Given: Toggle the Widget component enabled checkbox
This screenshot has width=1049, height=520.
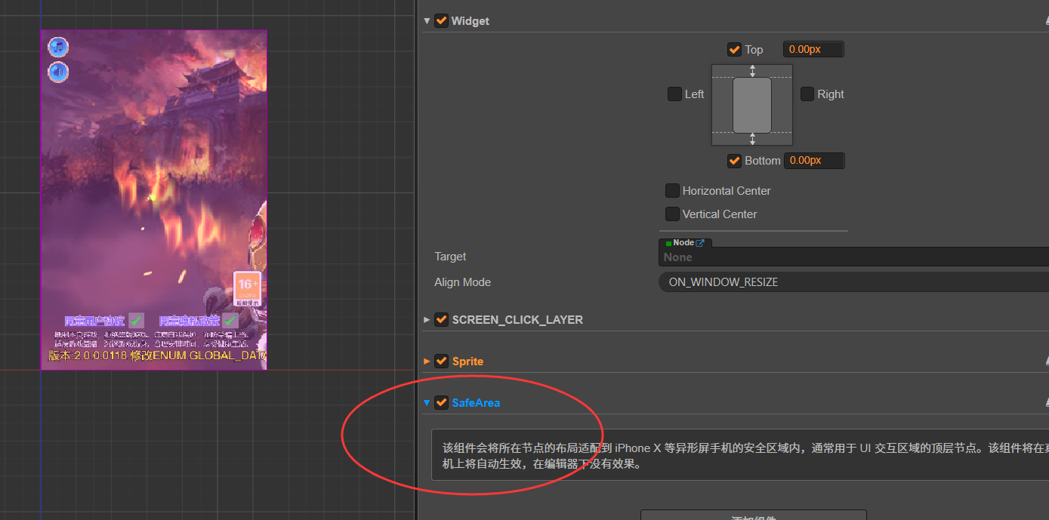Looking at the screenshot, I should click(x=442, y=21).
